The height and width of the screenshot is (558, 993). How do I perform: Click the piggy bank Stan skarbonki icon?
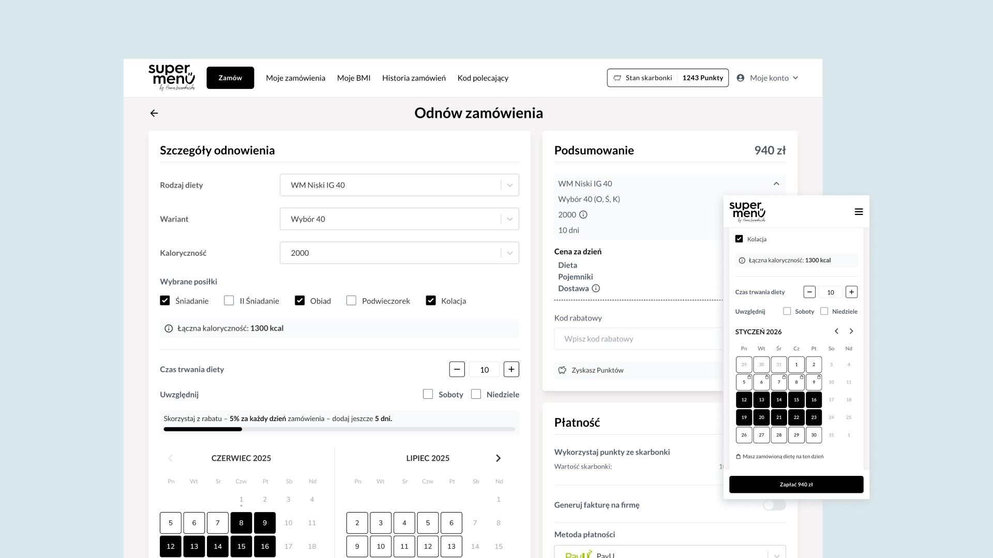pos(617,78)
